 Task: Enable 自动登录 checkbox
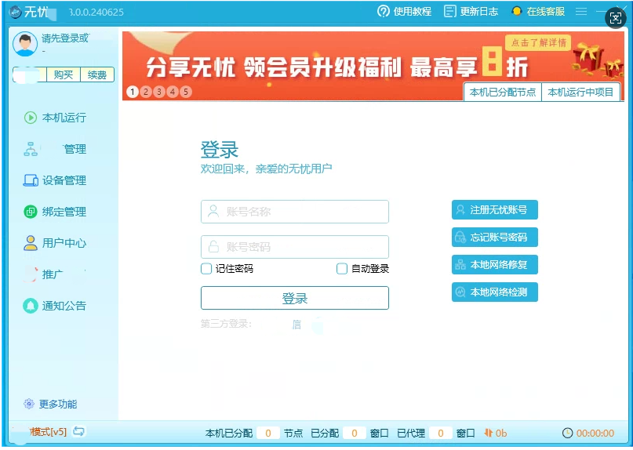click(x=342, y=269)
